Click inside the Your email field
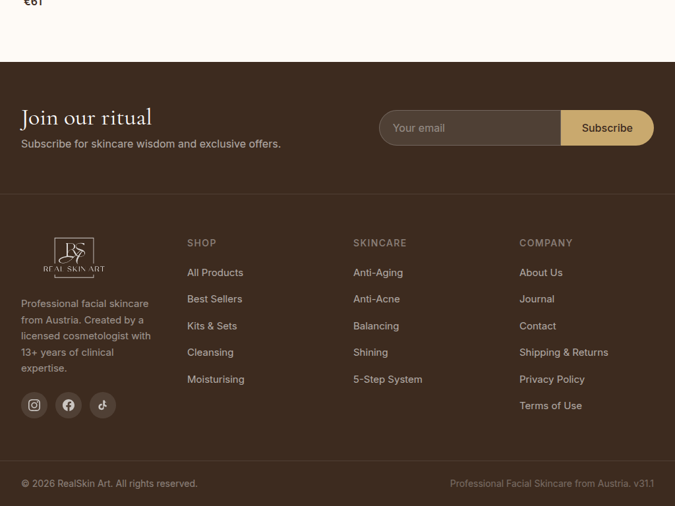Viewport: 675px width, 506px height. coord(461,128)
